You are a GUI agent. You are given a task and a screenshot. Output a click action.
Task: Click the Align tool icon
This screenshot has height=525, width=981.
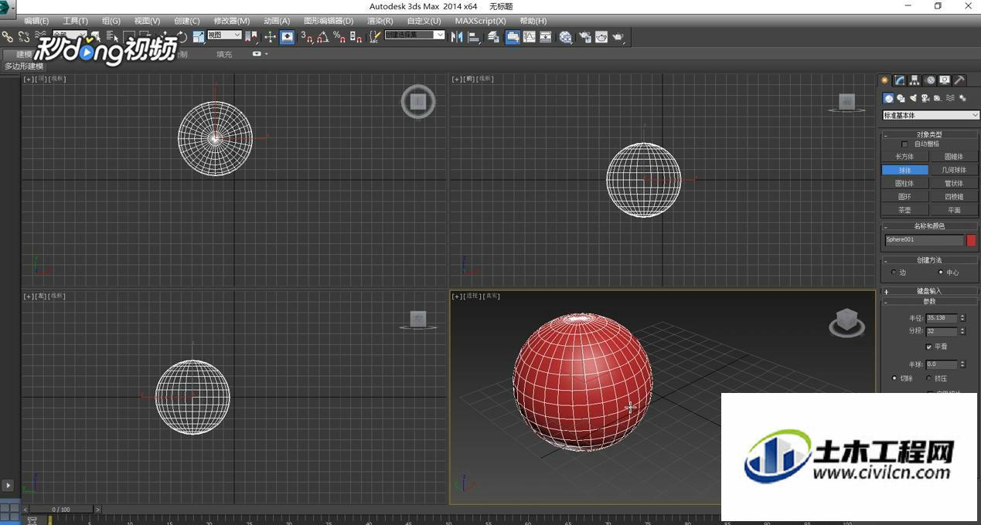[474, 36]
